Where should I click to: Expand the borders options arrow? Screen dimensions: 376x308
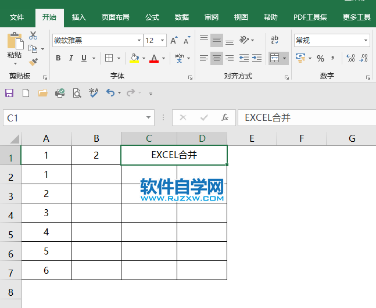pyautogui.click(x=119, y=58)
